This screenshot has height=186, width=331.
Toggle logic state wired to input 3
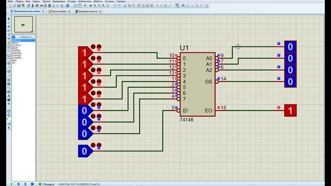[x=85, y=87]
